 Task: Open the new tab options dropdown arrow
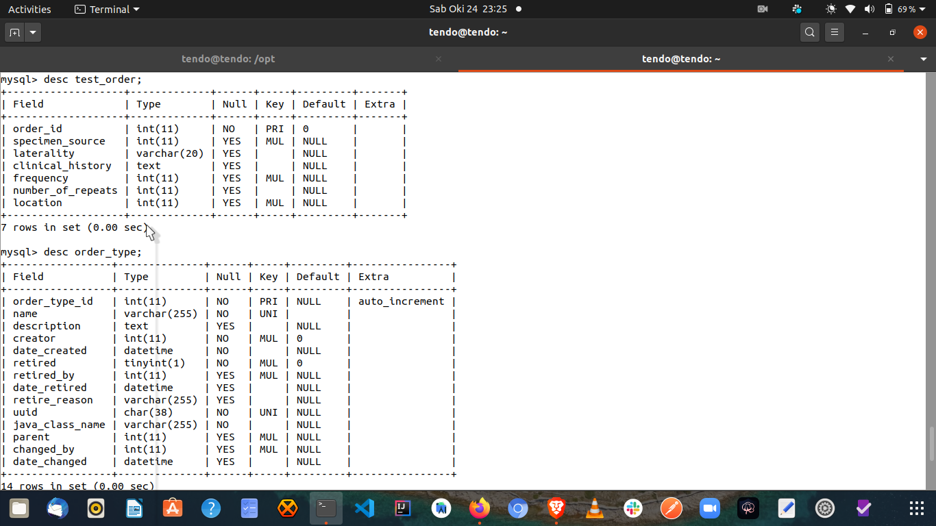pos(32,32)
